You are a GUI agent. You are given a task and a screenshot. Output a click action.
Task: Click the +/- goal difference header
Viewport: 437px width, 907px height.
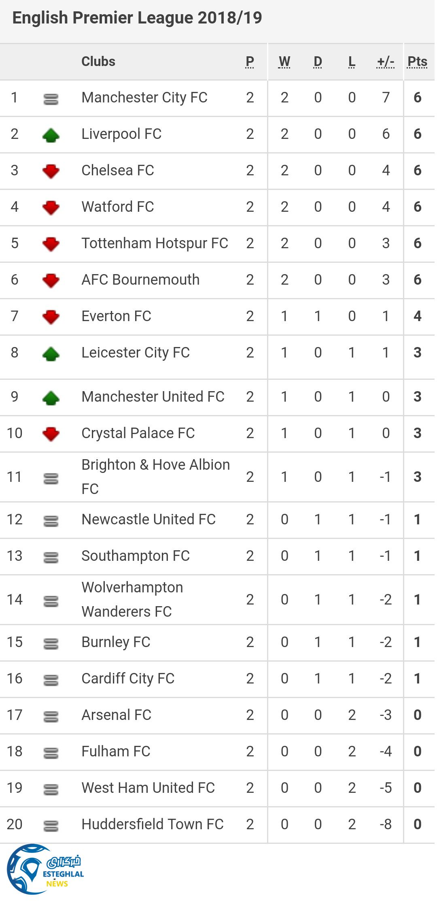(x=385, y=62)
